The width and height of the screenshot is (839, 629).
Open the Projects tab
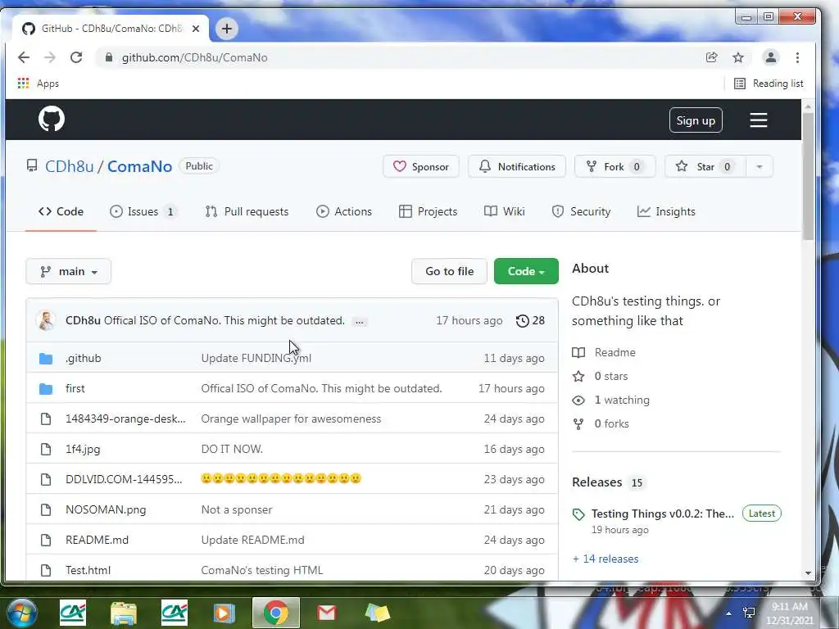click(x=428, y=211)
